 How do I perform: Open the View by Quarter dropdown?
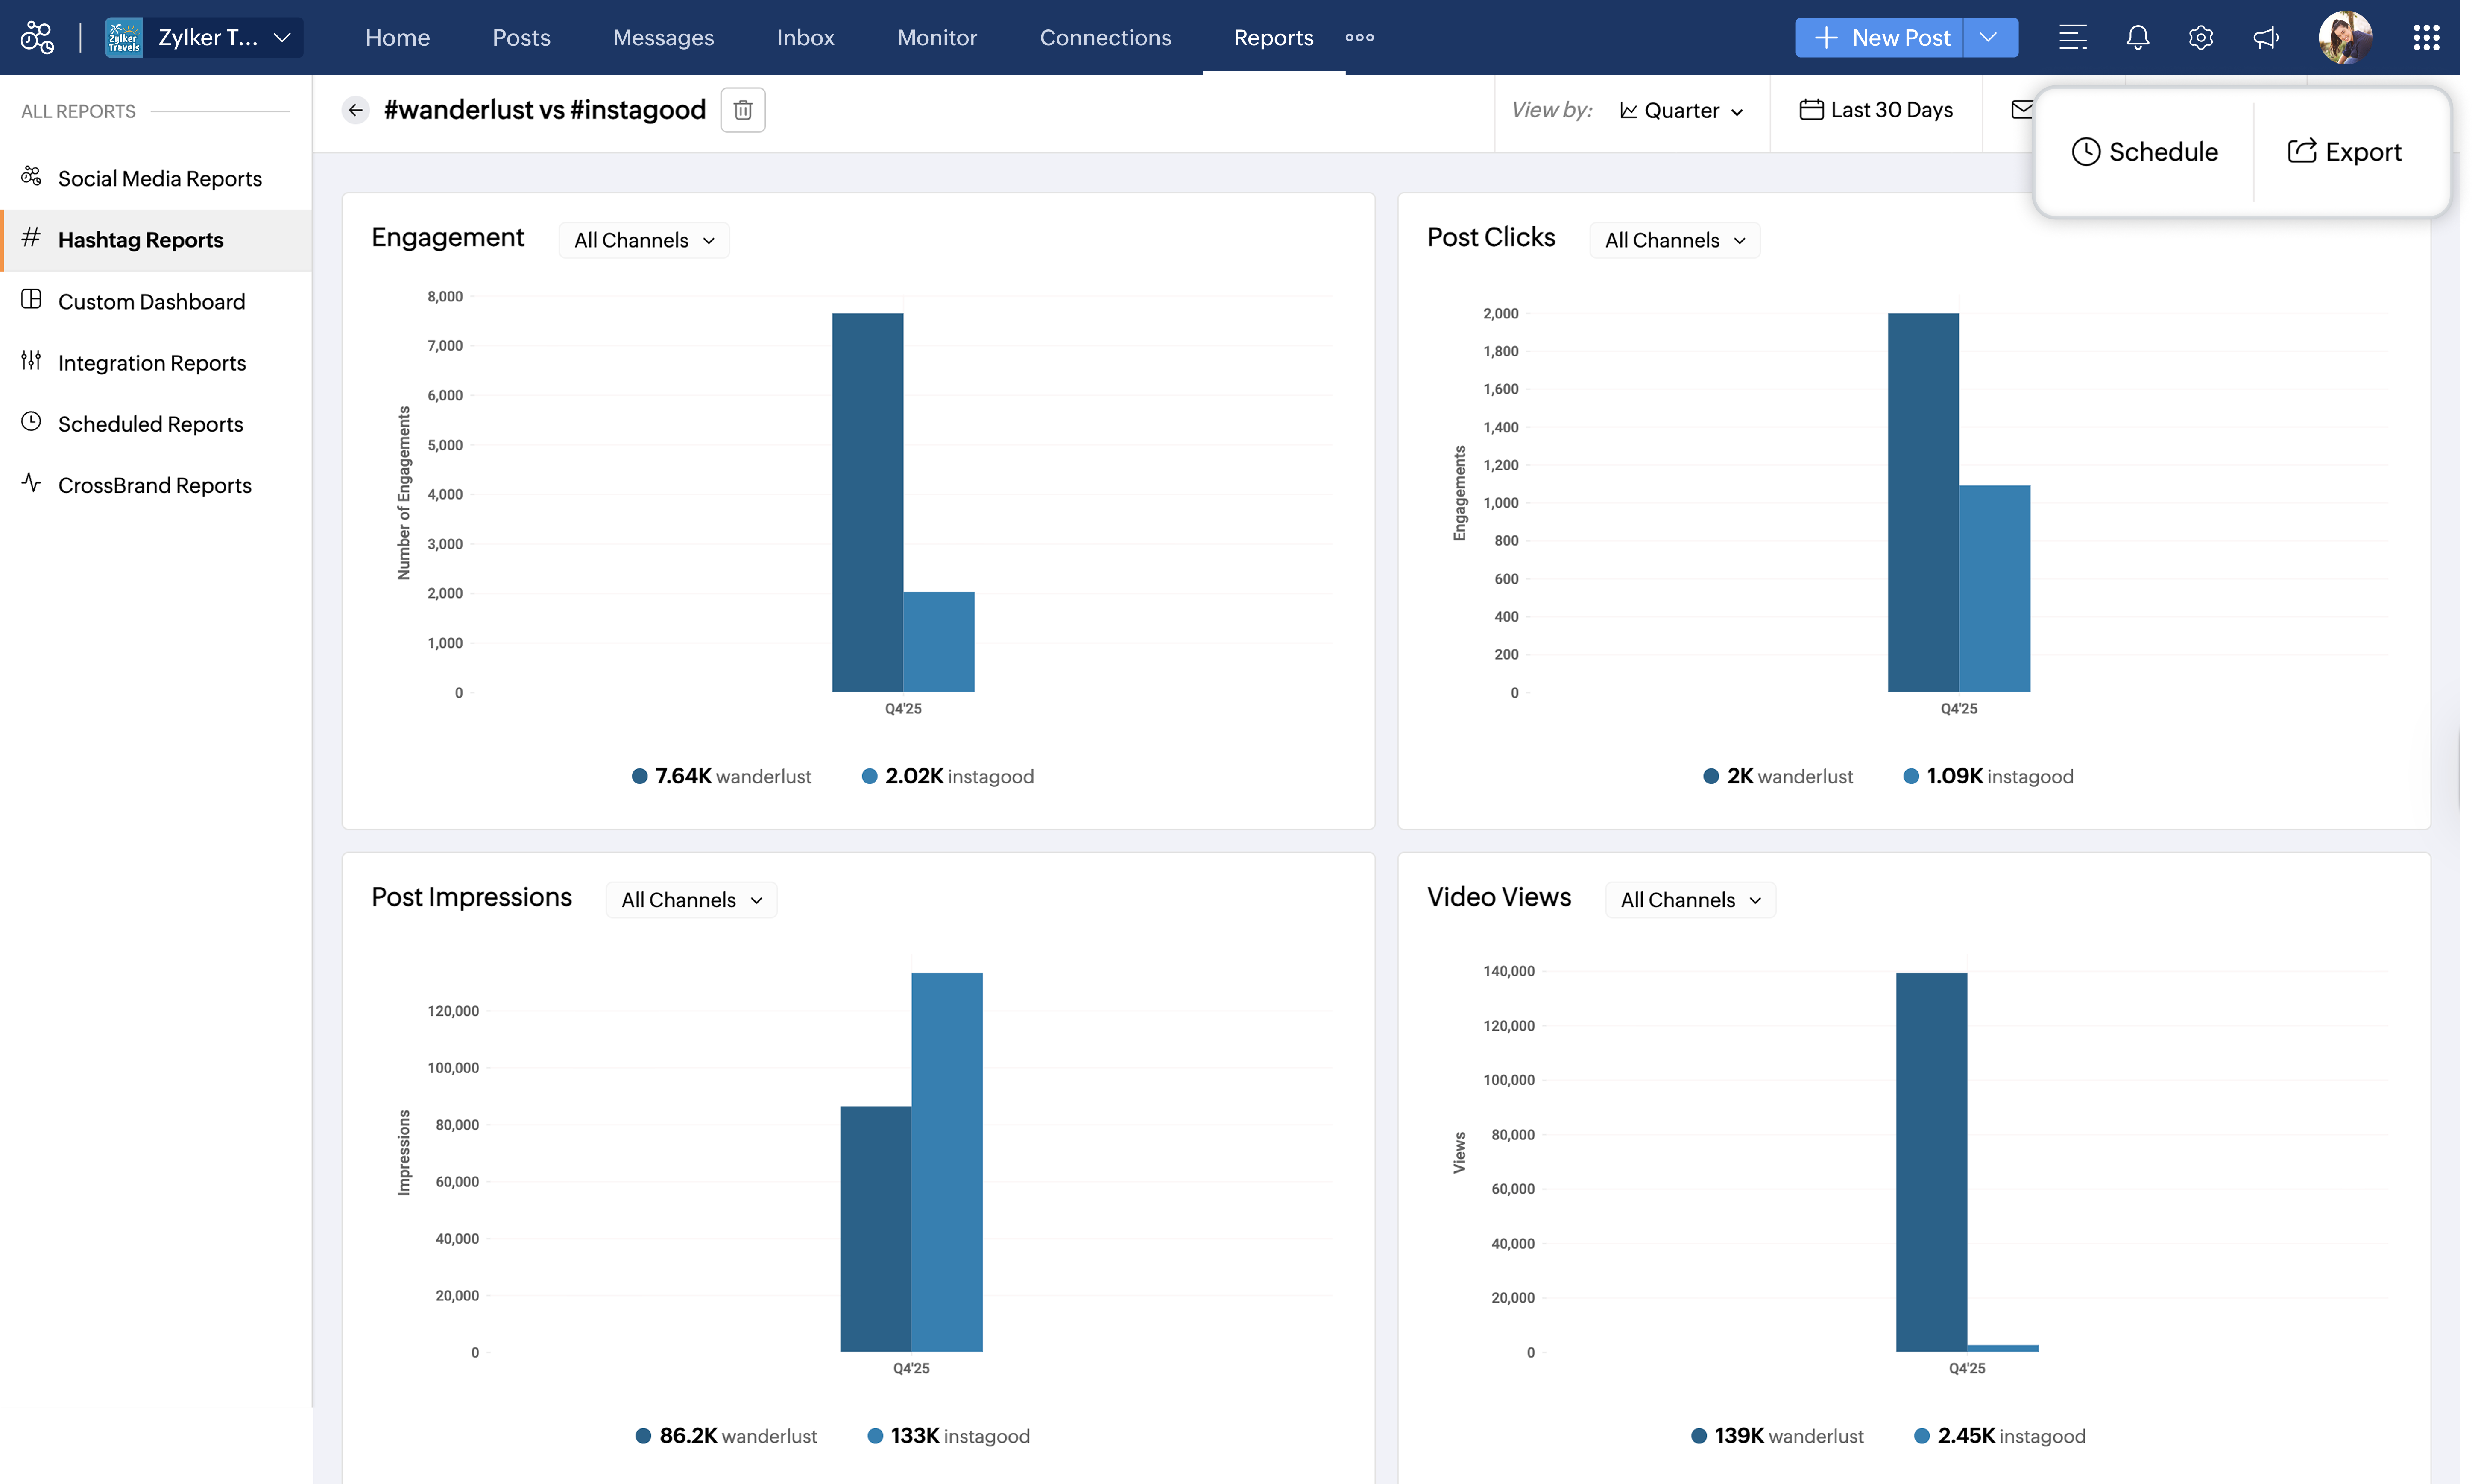[x=1682, y=110]
